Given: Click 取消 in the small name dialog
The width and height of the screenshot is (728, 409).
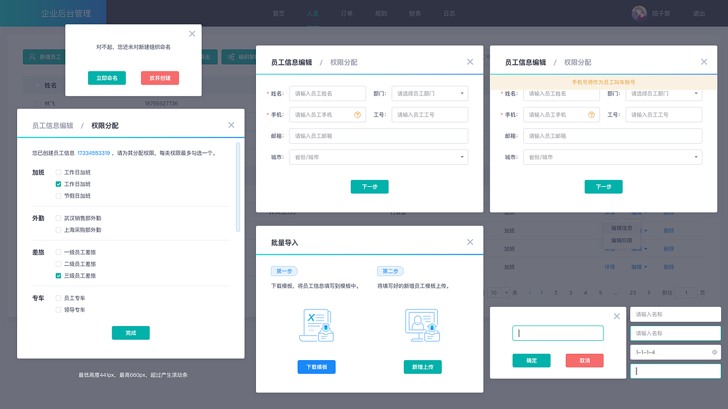Looking at the screenshot, I should click(x=585, y=361).
